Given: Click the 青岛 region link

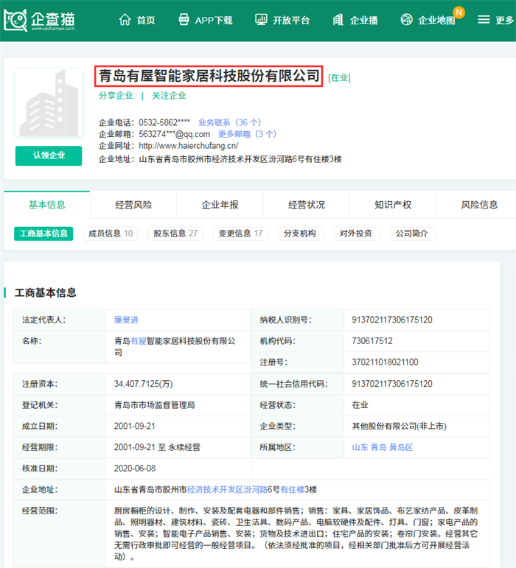Looking at the screenshot, I should pos(379,447).
